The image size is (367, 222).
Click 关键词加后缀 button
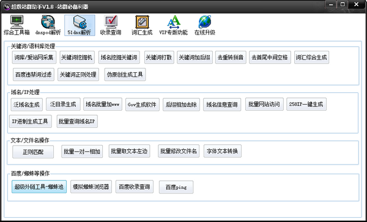point(195,57)
